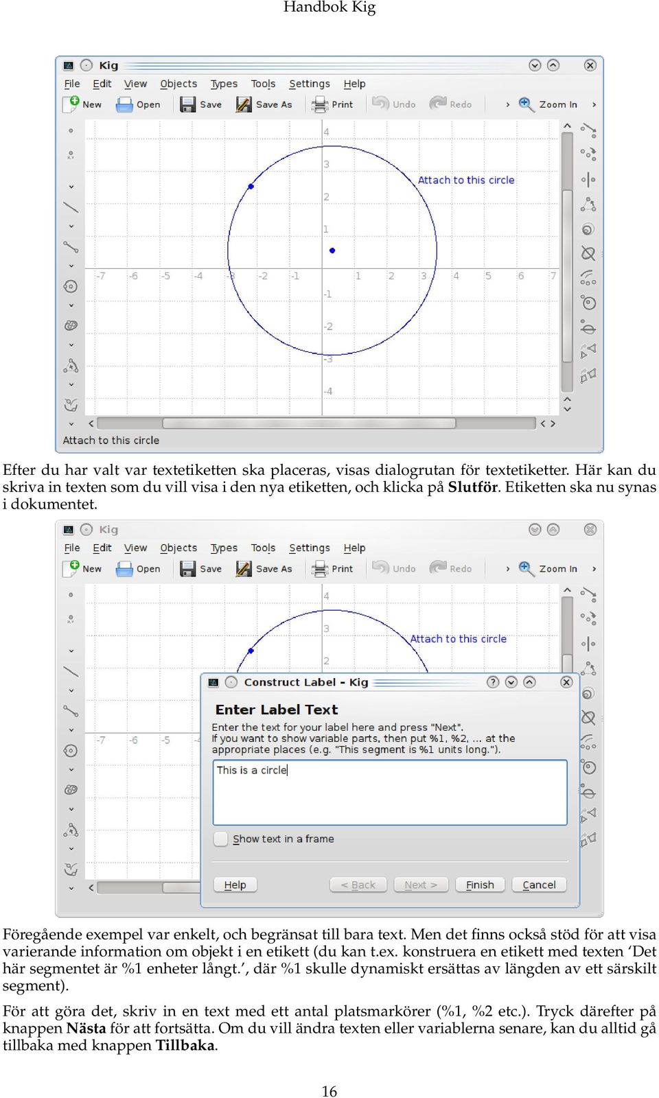
Task: Open the Settings menu in the lower Kig window
Action: [310, 548]
